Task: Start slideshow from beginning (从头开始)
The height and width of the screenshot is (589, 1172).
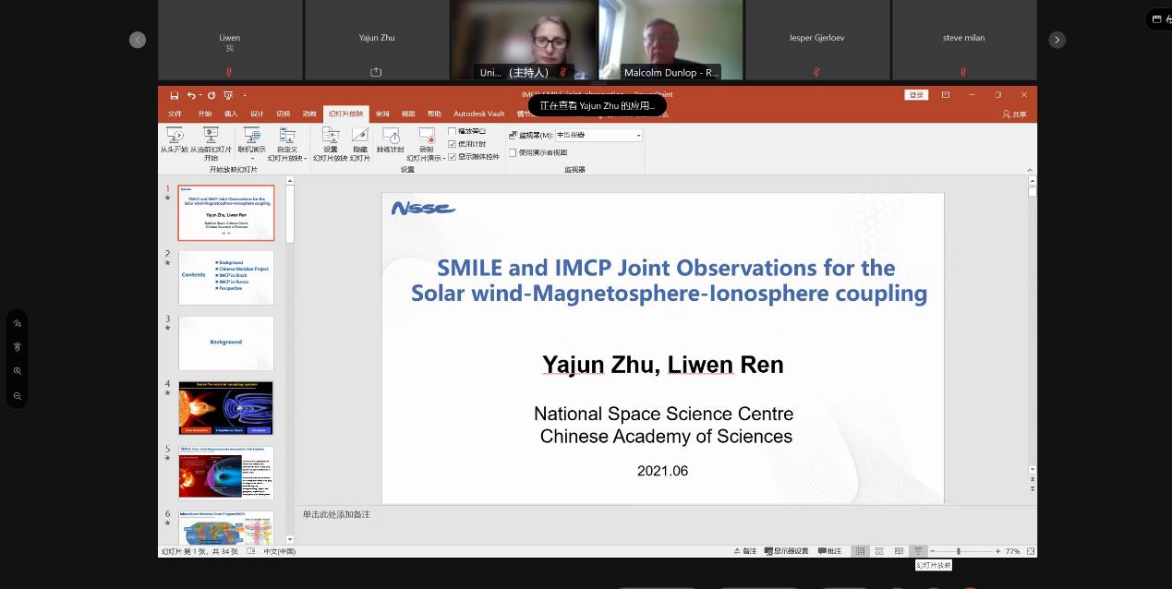Action: click(174, 140)
